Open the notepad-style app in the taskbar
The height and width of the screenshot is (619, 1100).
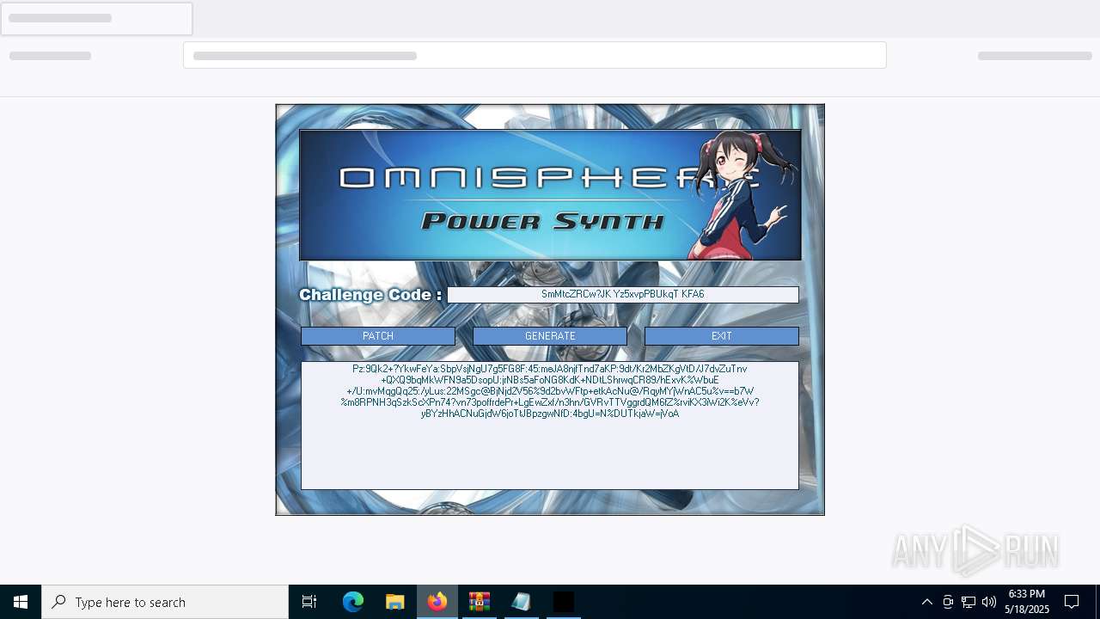[x=522, y=602]
